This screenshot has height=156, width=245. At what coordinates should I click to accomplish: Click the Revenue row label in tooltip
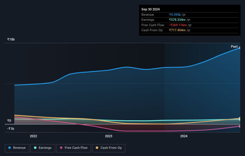pos(148,15)
